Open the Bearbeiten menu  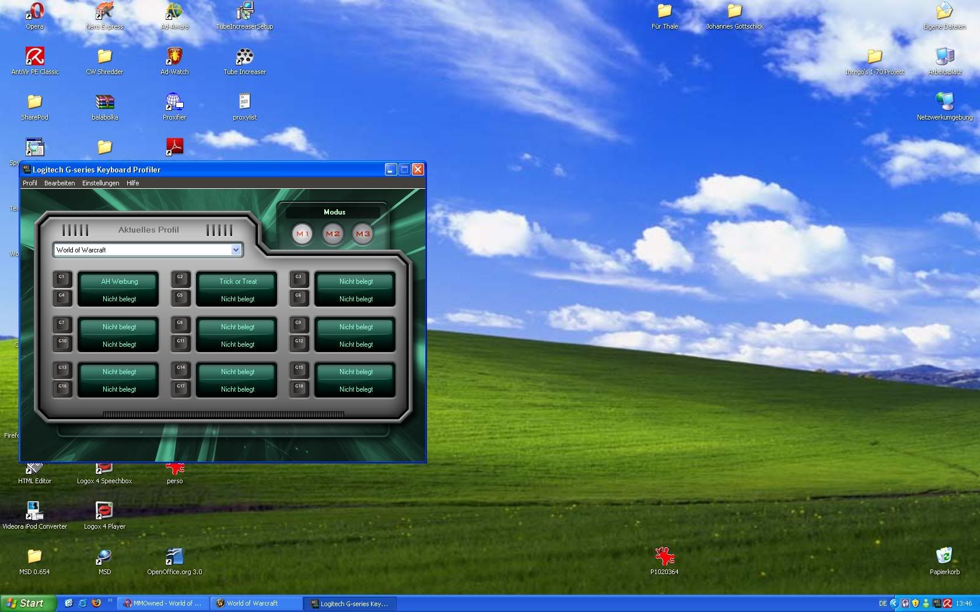tap(60, 183)
